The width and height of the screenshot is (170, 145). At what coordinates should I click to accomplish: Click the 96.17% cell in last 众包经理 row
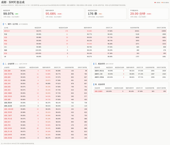click(x=48, y=138)
